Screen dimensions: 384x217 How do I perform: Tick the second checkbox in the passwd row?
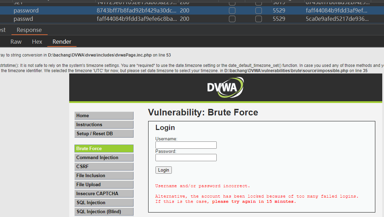[258, 19]
